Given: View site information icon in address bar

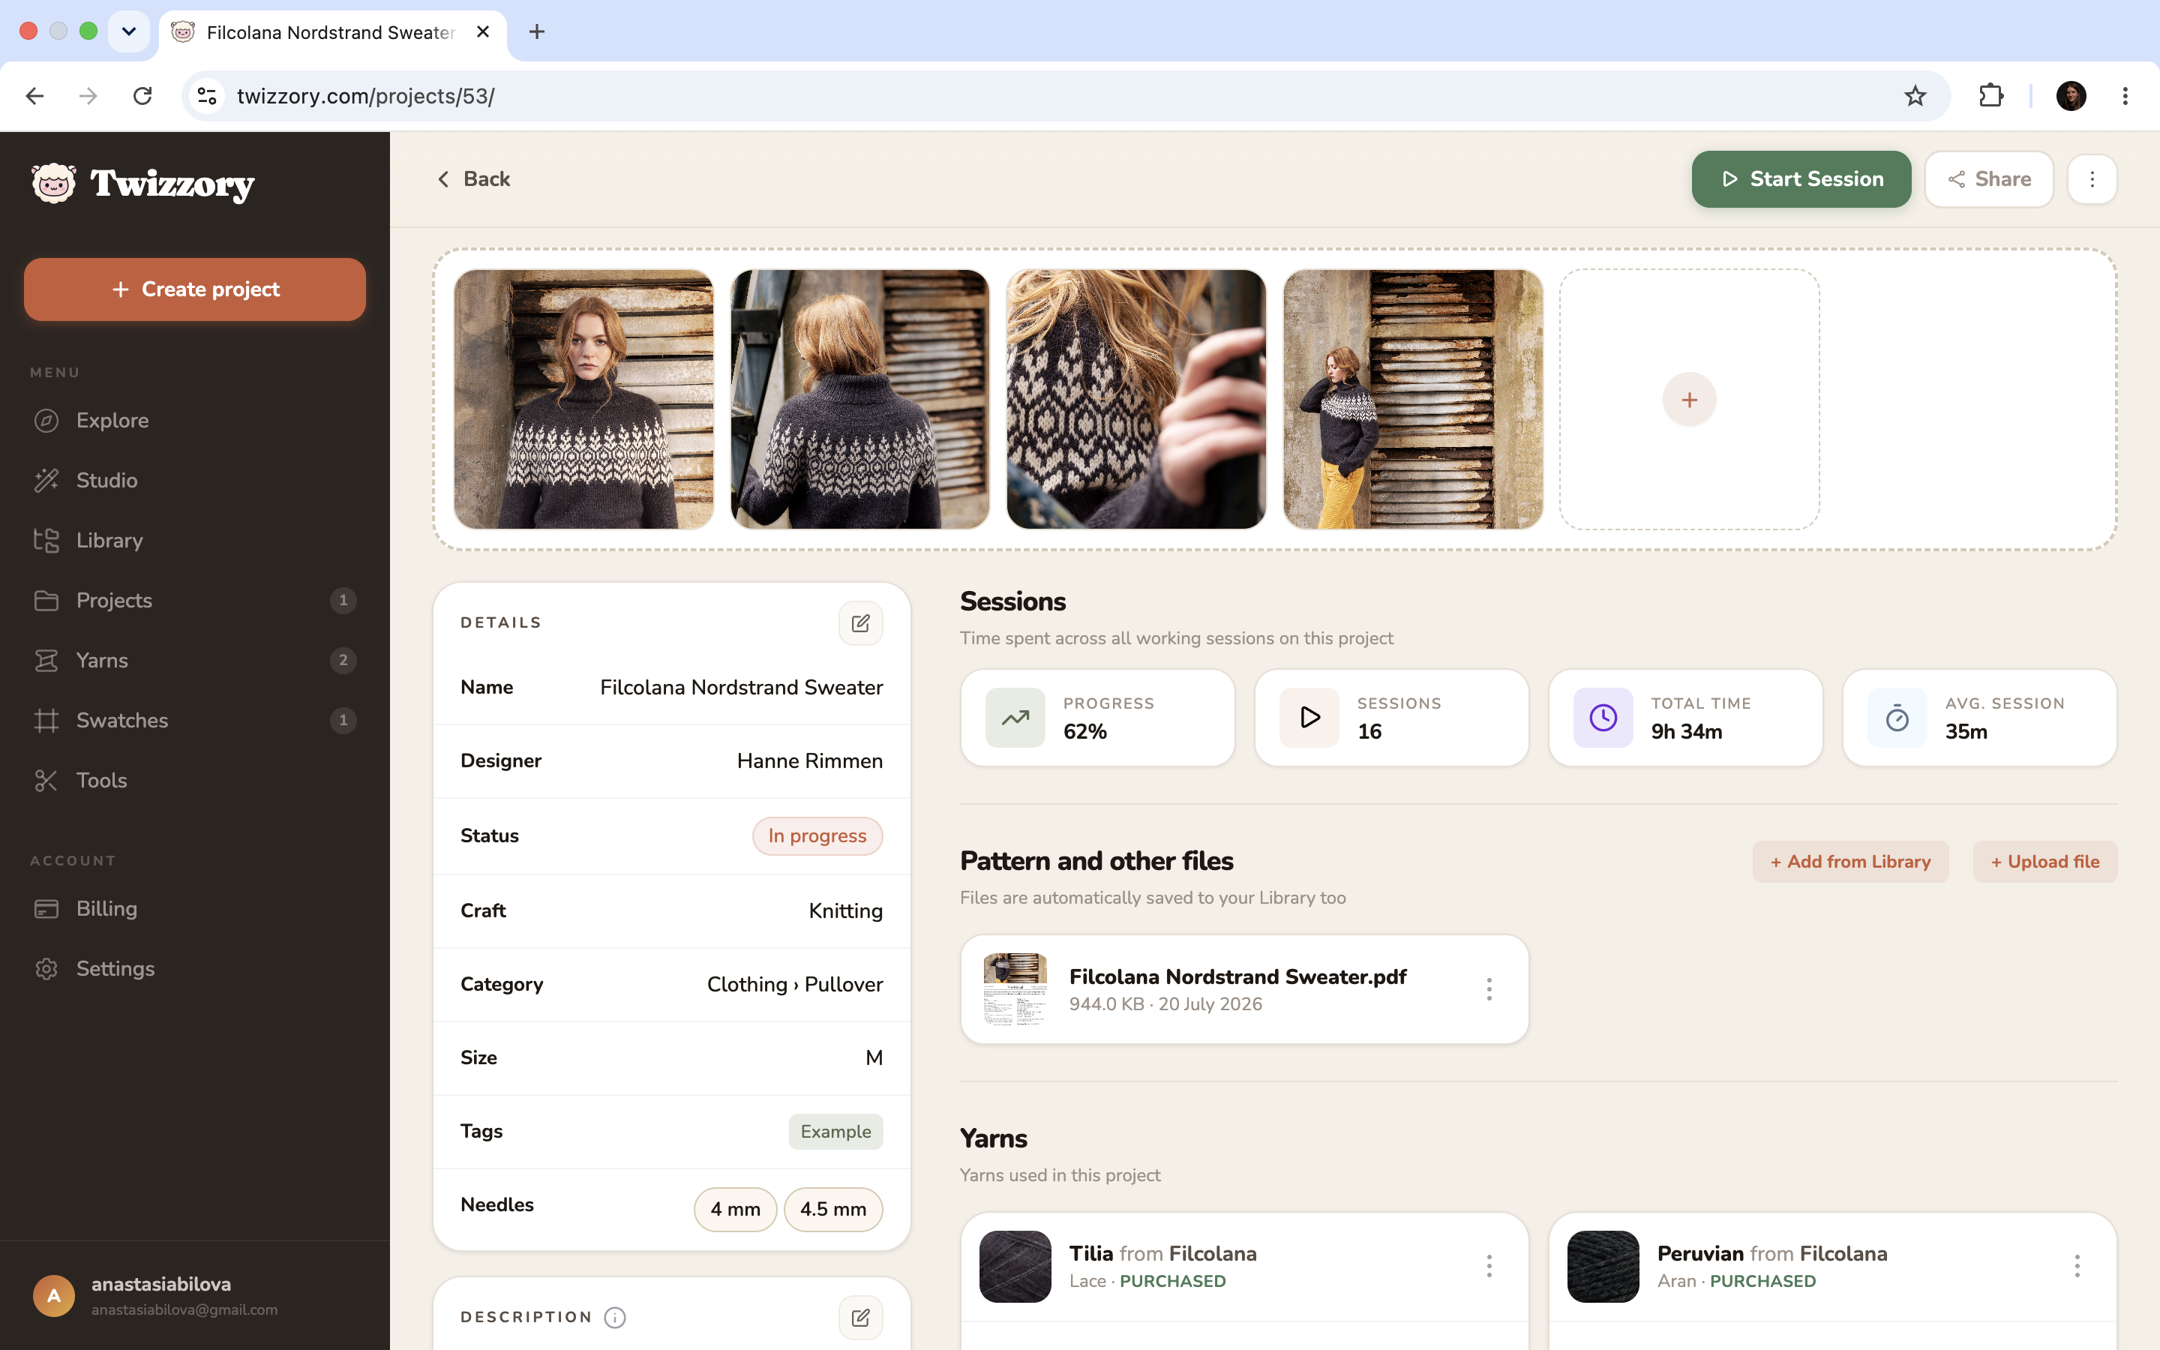Looking at the screenshot, I should pyautogui.click(x=207, y=95).
